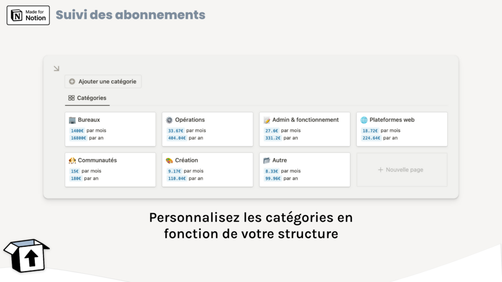Click the 16800€ yearly amount in Bureaux
This screenshot has width=502, height=282.
[78, 138]
